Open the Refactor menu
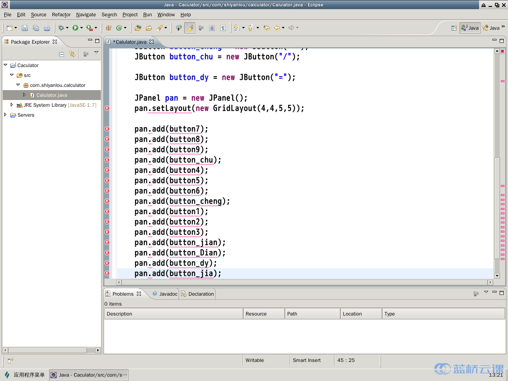This screenshot has height=381, width=508. (x=61, y=15)
